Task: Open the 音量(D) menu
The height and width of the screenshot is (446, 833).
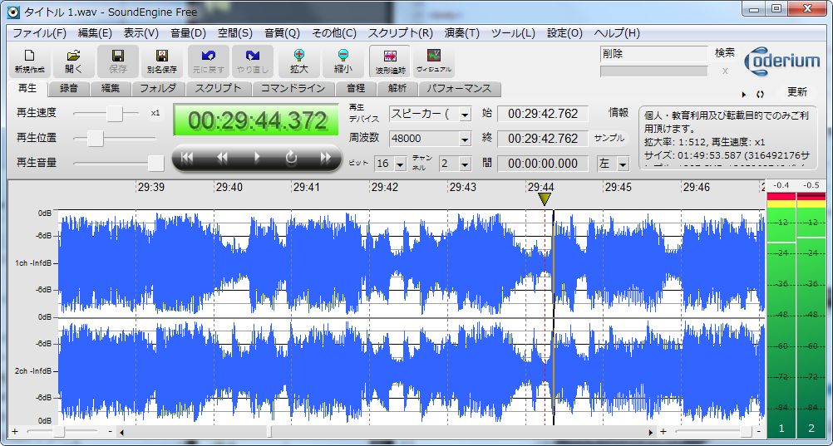Action: point(188,33)
